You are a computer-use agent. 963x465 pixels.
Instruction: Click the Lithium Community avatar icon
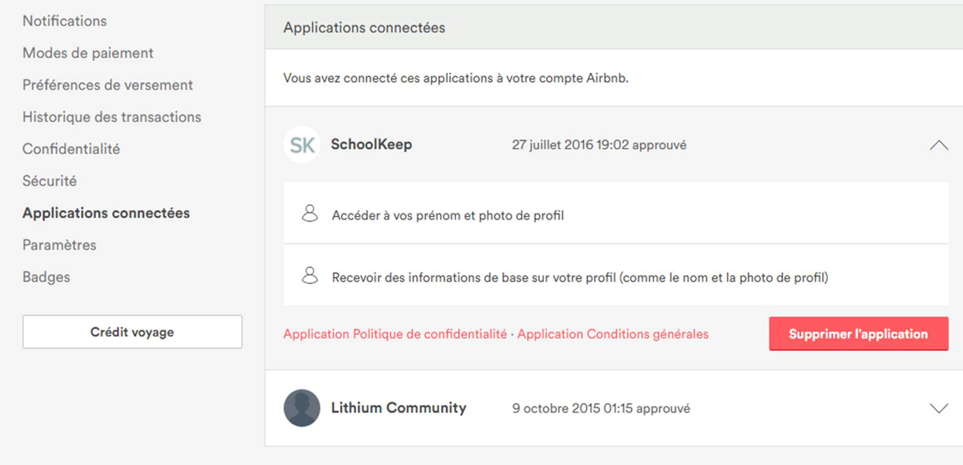(x=302, y=408)
